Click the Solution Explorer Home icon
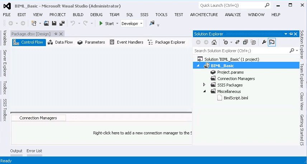Screen dimensions: 307x164 point(214,42)
